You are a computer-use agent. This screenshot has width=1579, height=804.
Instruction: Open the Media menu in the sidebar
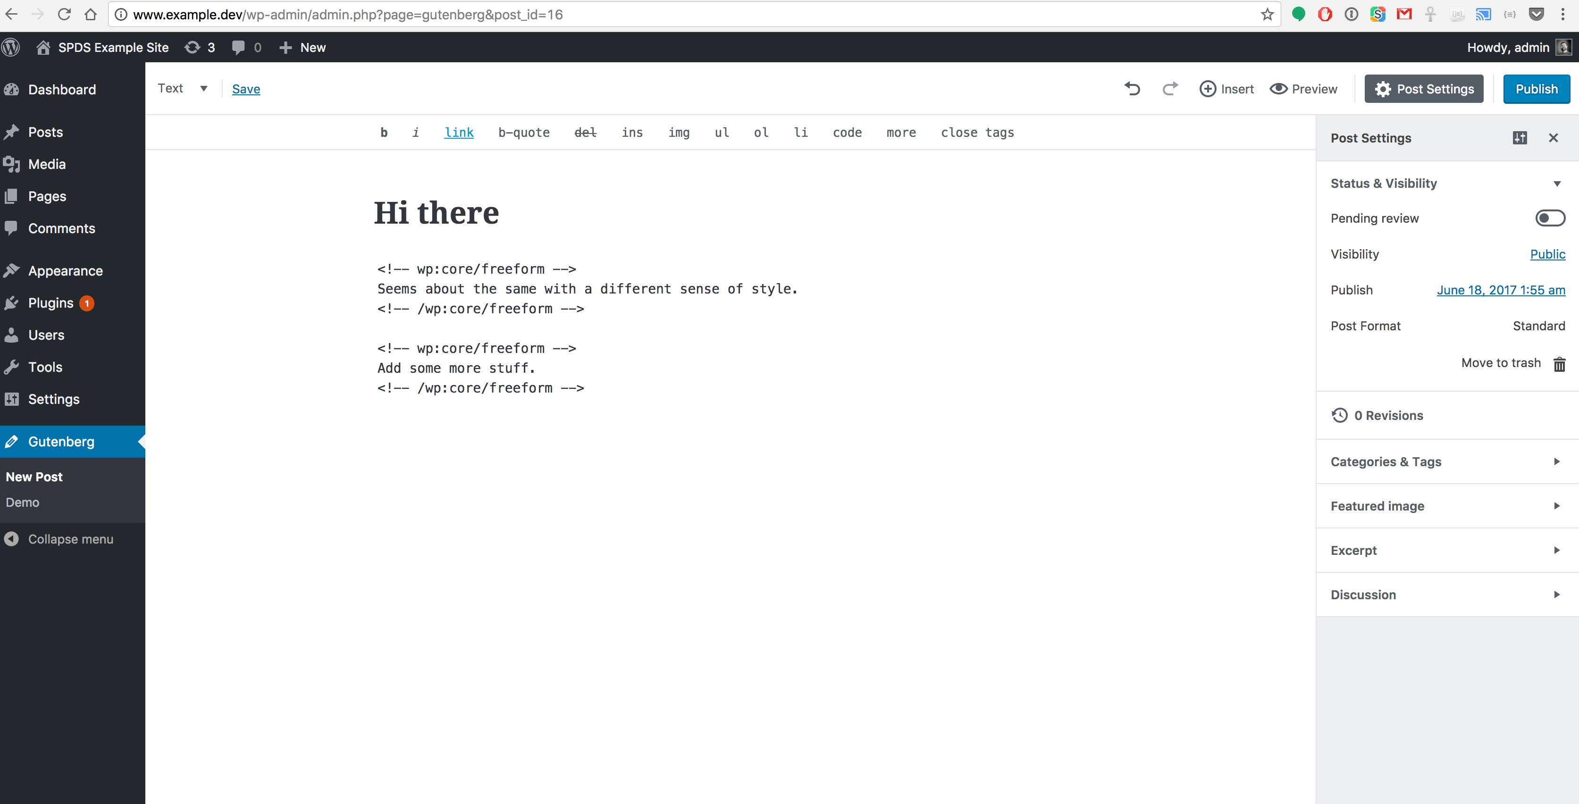point(47,164)
